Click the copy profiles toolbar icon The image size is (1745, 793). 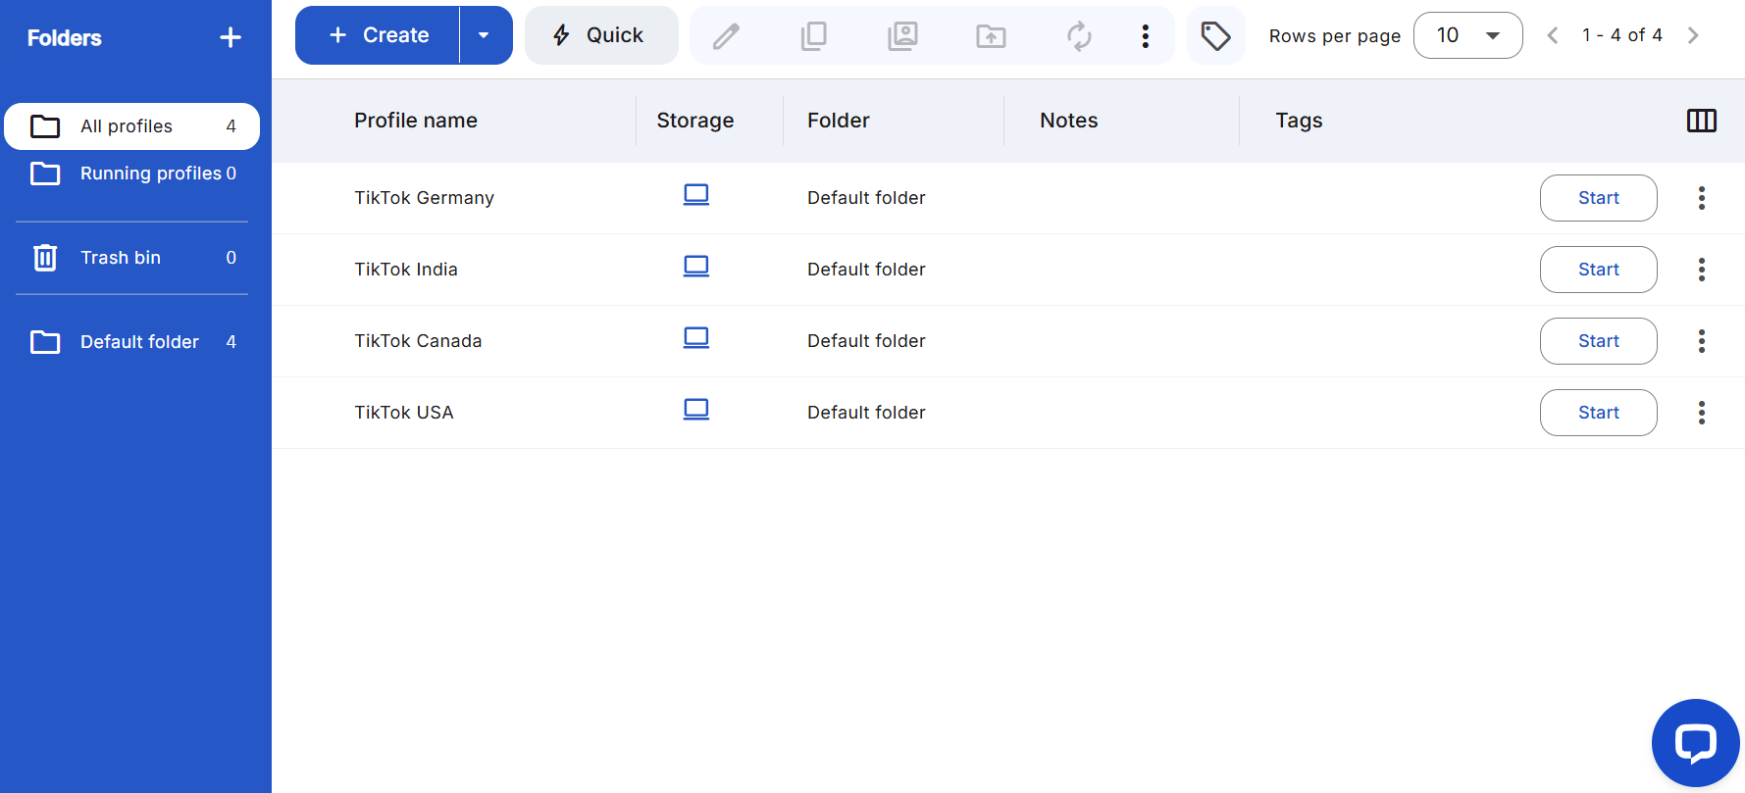tap(814, 36)
